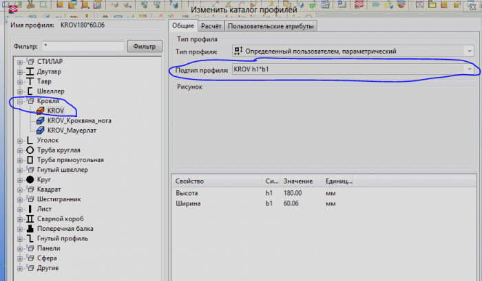
Task: Expand the Уголок branch
Action: [20, 141]
